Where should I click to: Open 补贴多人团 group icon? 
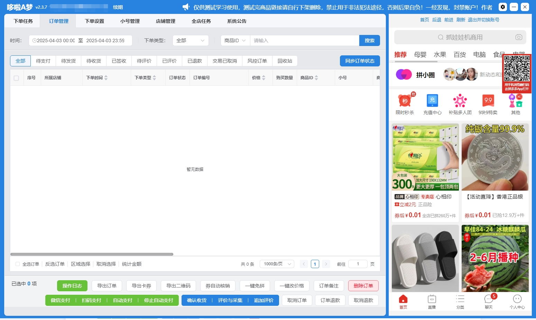tap(460, 101)
